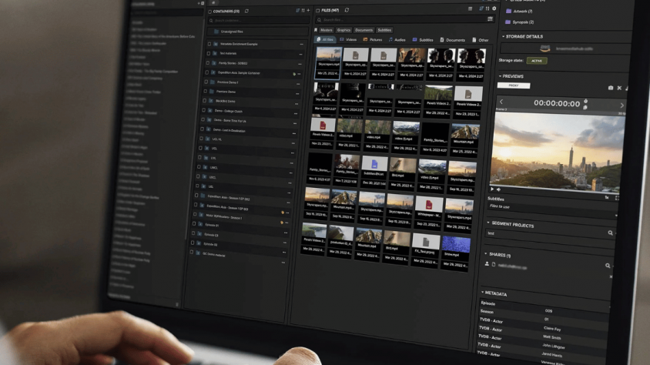Check Expedition Asia Sample Container checkbox
This screenshot has width=650, height=365.
click(207, 72)
